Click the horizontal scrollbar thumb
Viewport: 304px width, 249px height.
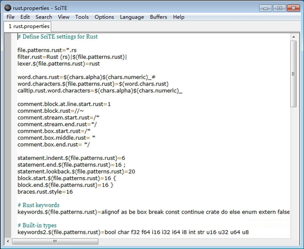pos(55,241)
